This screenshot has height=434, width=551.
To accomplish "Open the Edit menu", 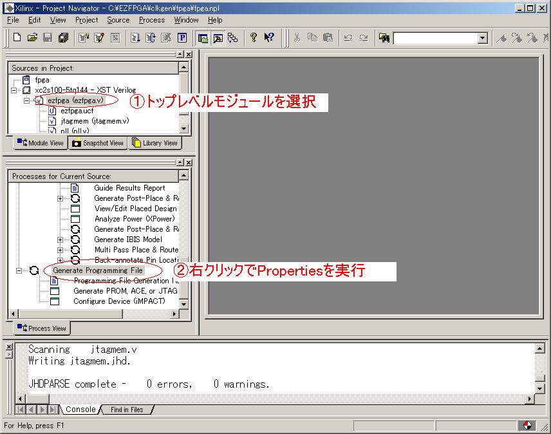I will tap(35, 20).
